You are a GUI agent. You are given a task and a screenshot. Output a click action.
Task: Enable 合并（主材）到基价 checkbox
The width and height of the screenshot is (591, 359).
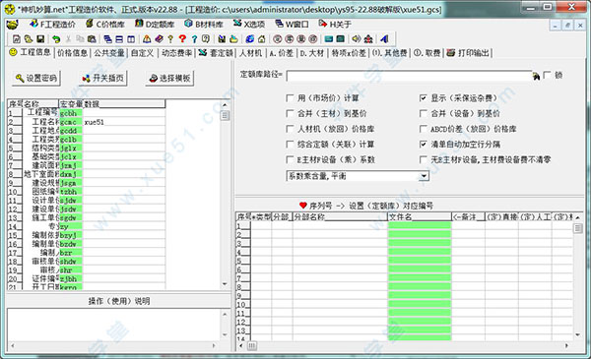coord(290,113)
